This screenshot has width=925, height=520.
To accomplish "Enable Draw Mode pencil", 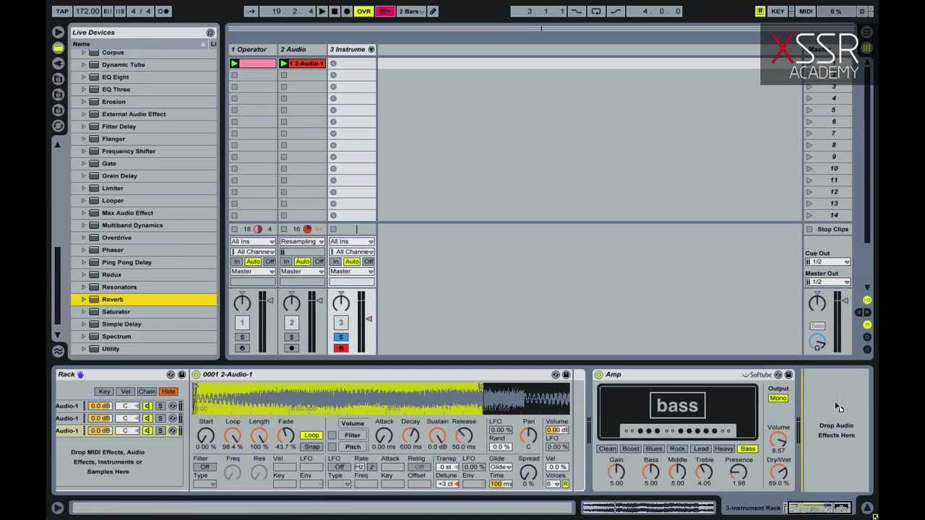I will 433,11.
